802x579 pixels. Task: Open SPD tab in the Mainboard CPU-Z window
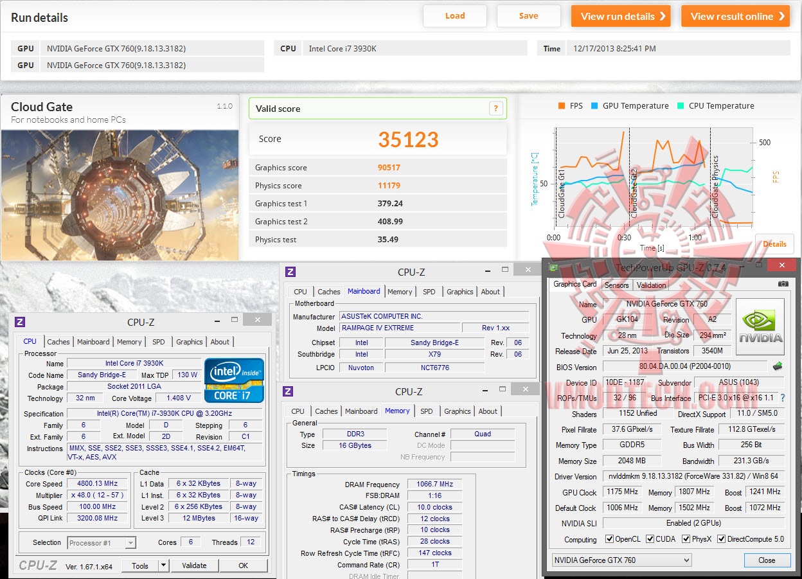(x=429, y=292)
